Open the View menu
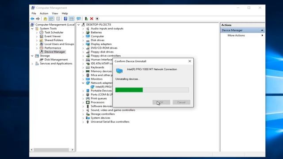The image size is (283, 159). (x=55, y=13)
